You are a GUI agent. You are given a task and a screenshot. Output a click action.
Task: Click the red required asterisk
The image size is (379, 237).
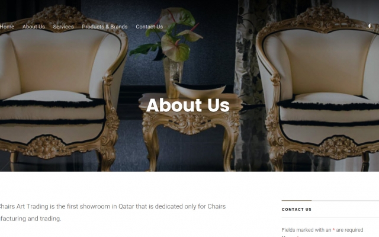pos(333,230)
